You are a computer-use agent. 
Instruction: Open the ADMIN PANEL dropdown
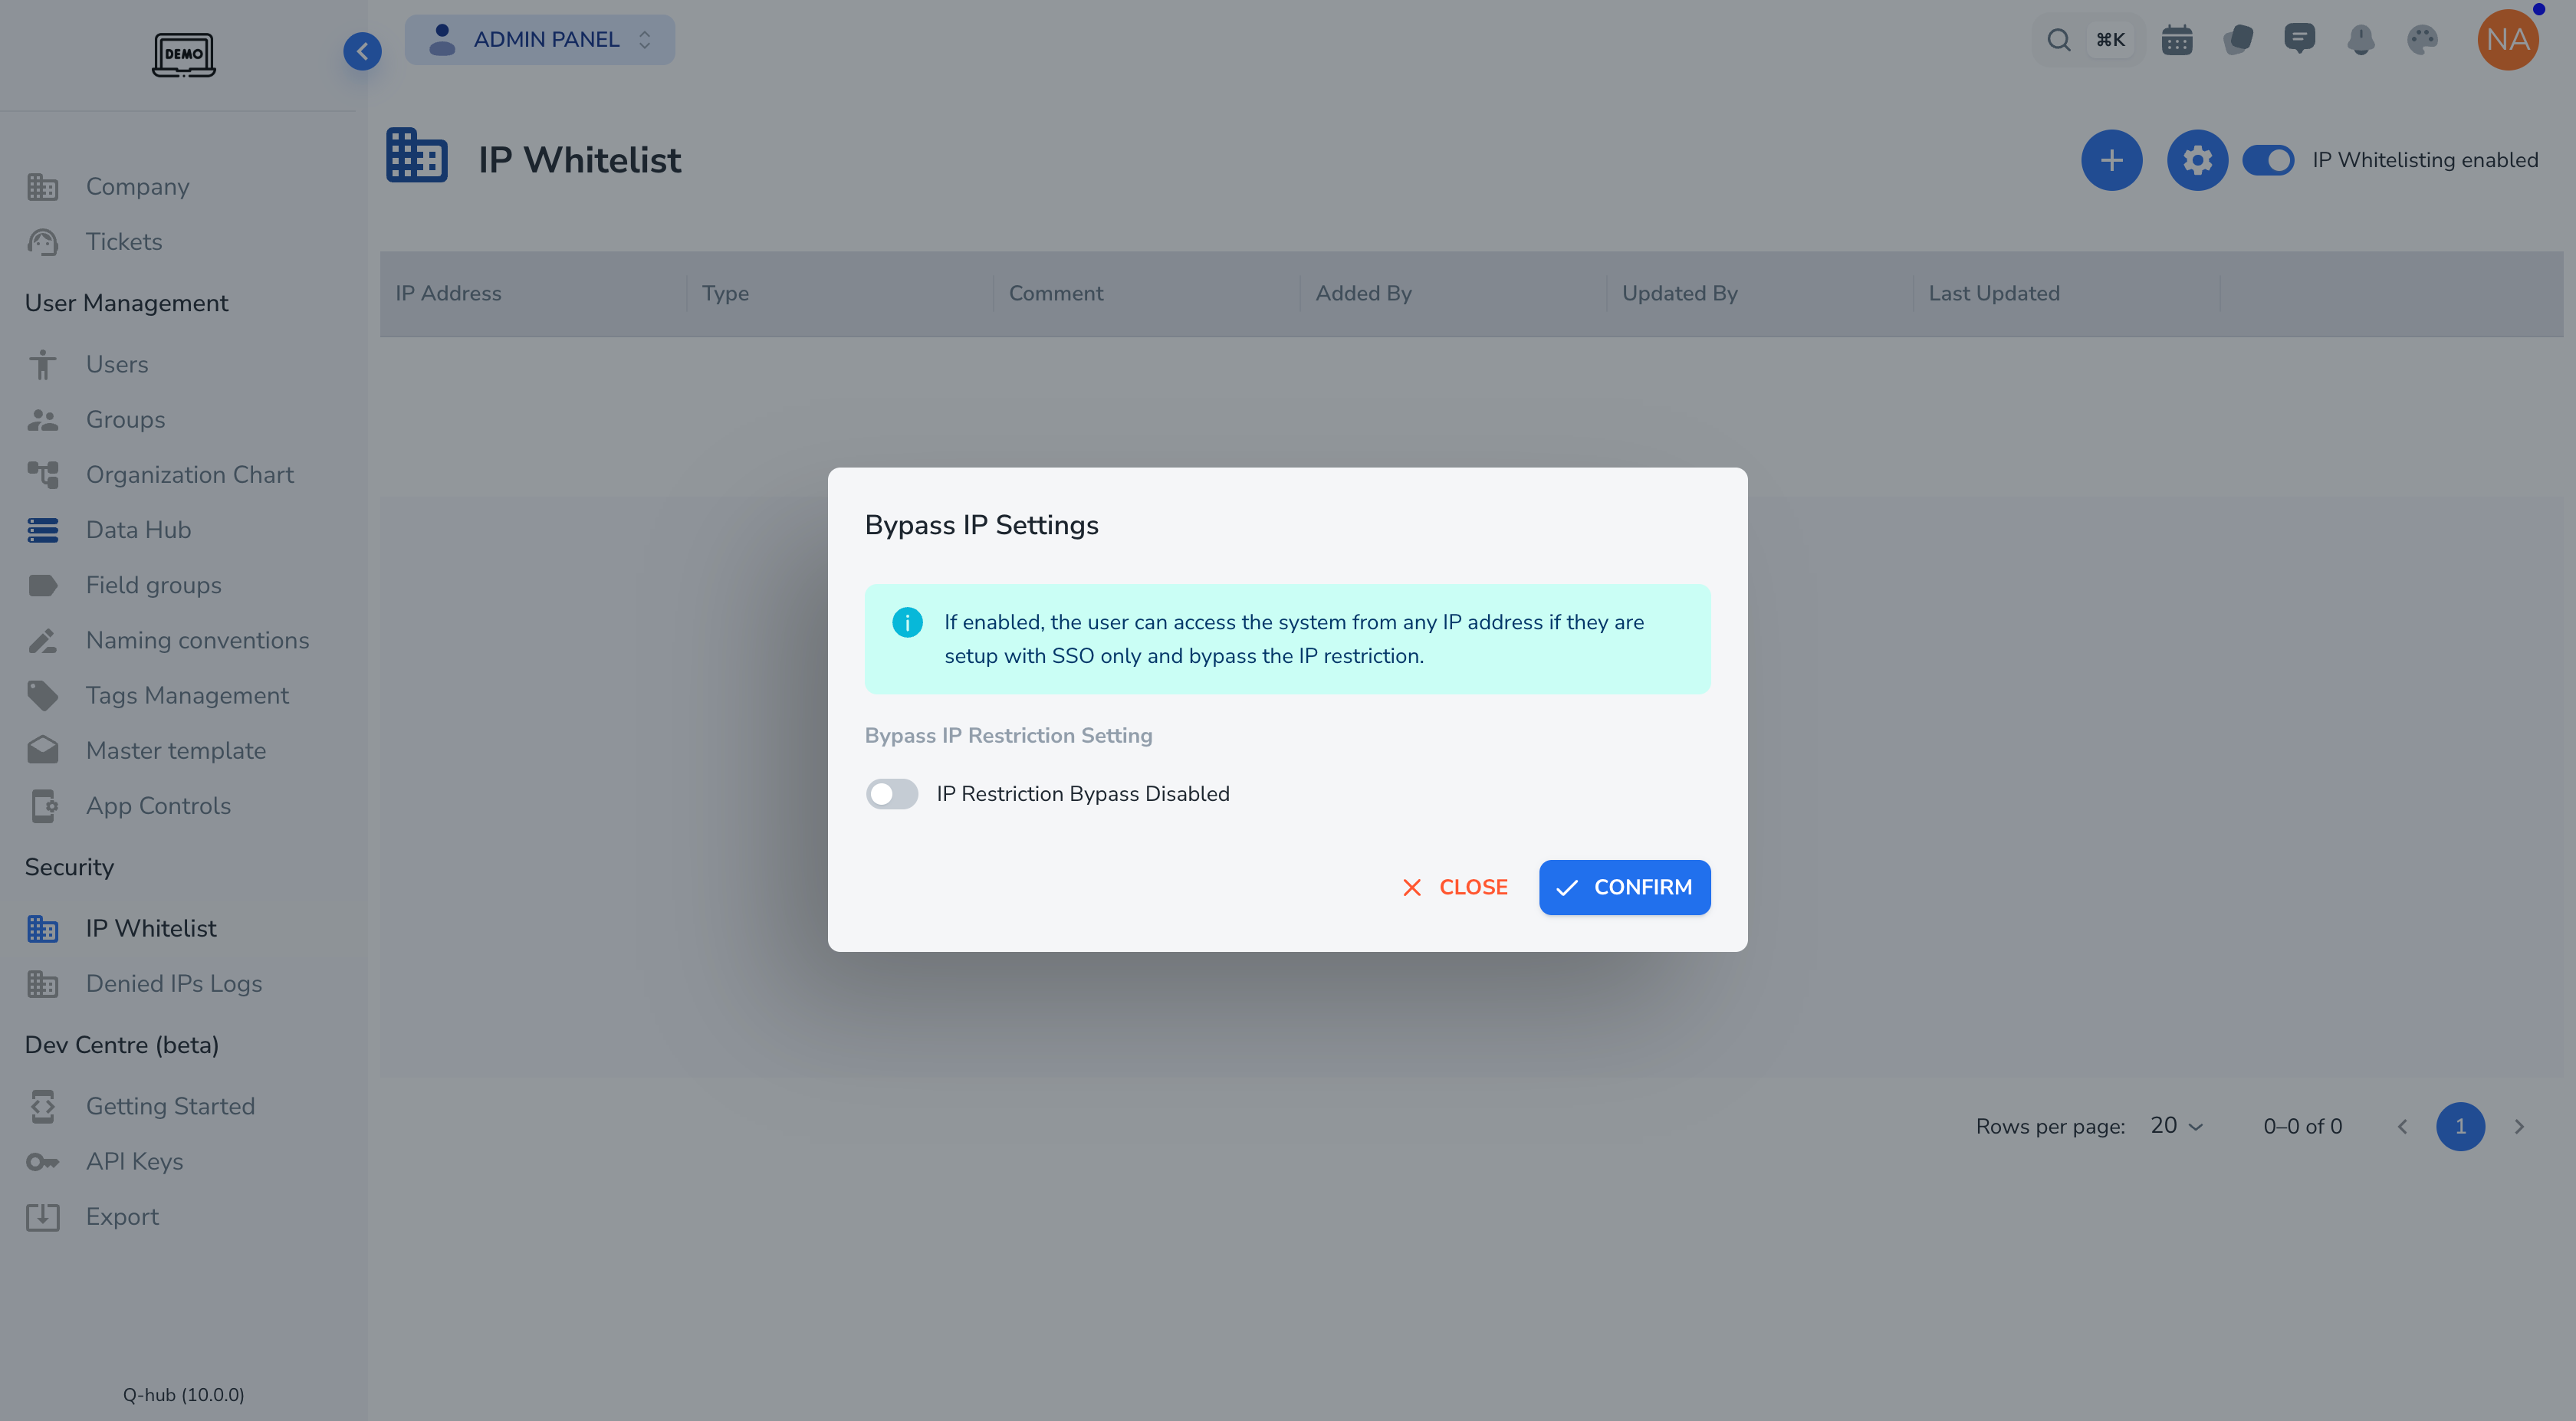point(540,40)
